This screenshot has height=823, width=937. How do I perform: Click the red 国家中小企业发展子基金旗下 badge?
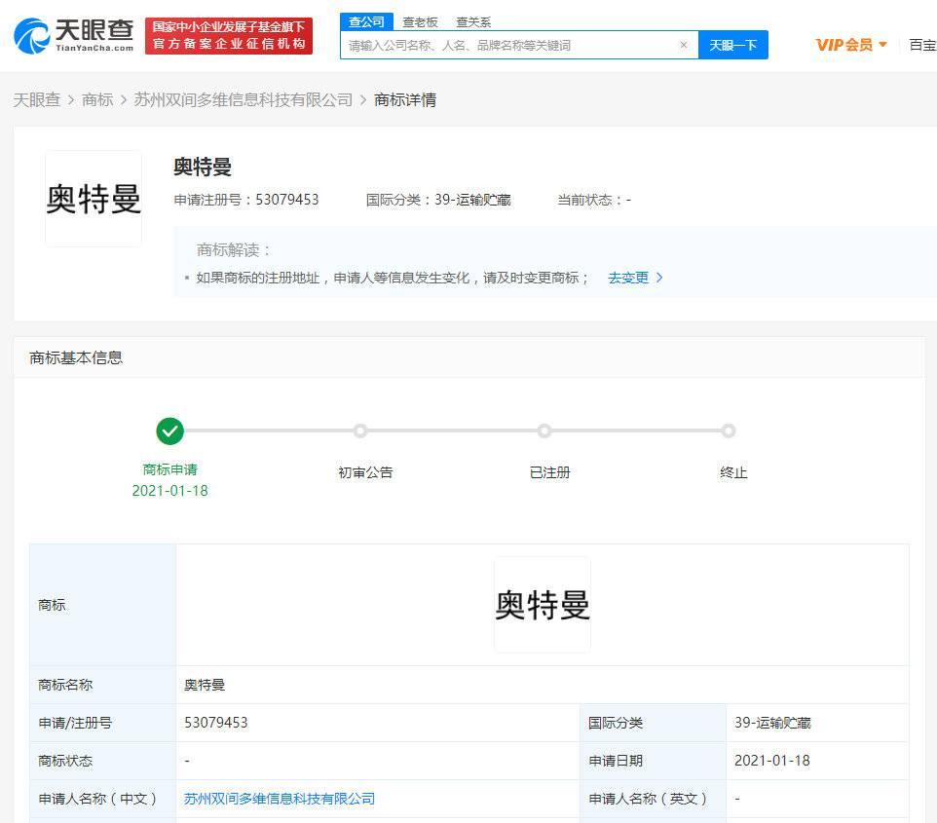[x=229, y=36]
